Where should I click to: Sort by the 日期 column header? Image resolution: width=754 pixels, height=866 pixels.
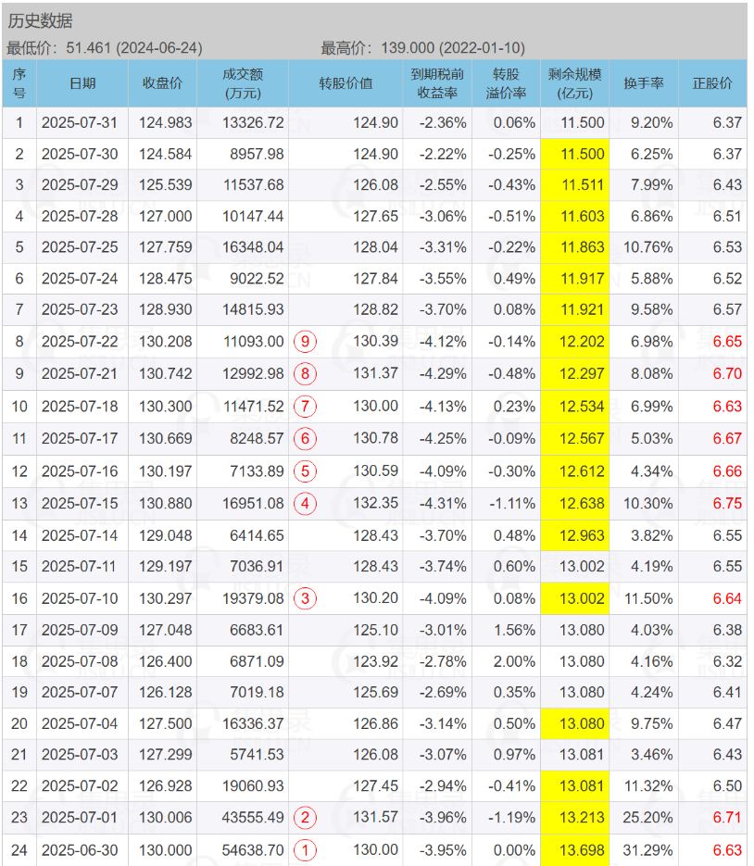(82, 83)
